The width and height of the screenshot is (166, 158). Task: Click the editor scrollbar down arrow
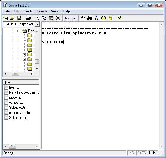(x=161, y=146)
